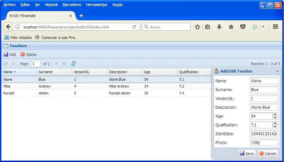Click the page number input field
Image resolution: width=284 pixels, height=162 pixels.
point(36,64)
